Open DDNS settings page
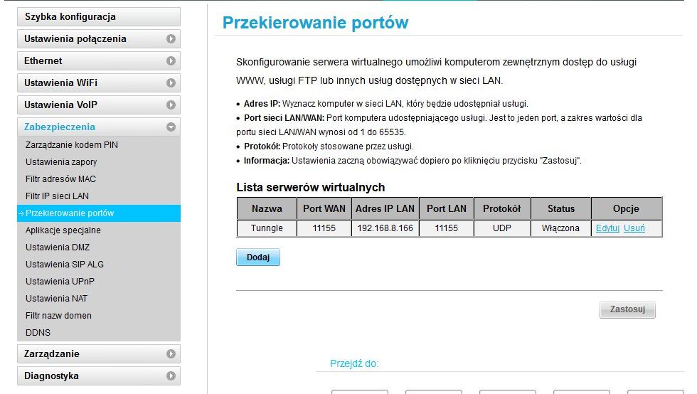 click(38, 333)
